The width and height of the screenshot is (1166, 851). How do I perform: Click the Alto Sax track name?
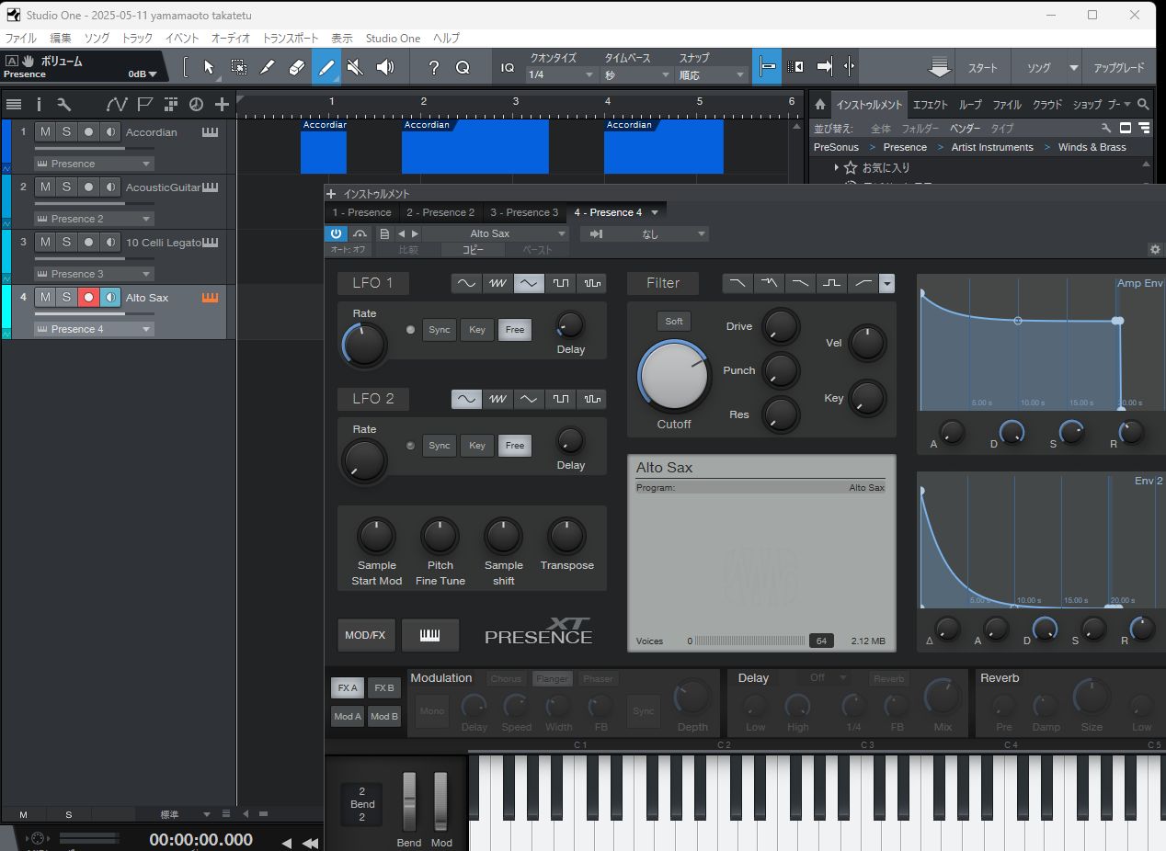tap(147, 298)
